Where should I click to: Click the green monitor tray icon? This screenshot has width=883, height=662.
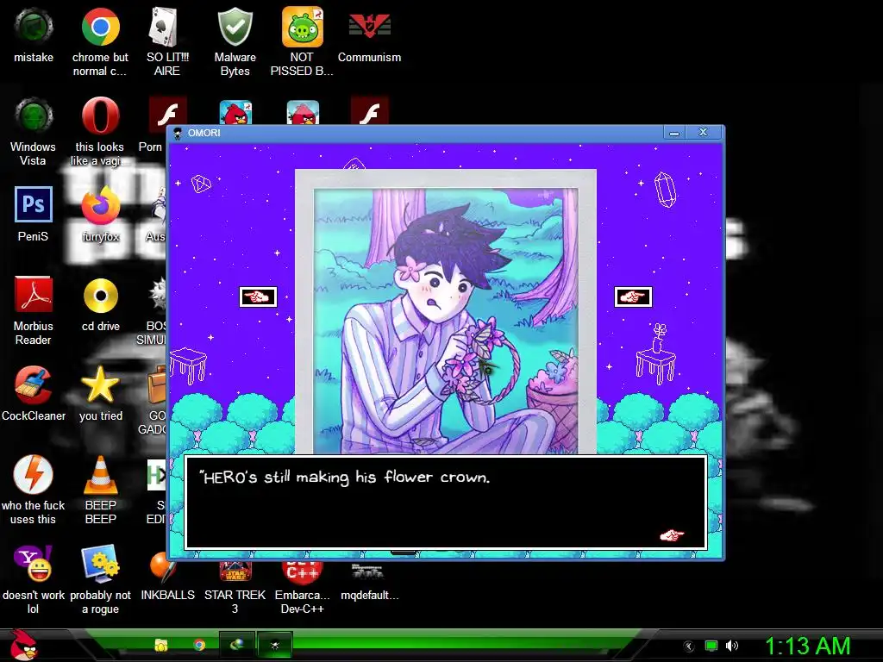point(711,646)
